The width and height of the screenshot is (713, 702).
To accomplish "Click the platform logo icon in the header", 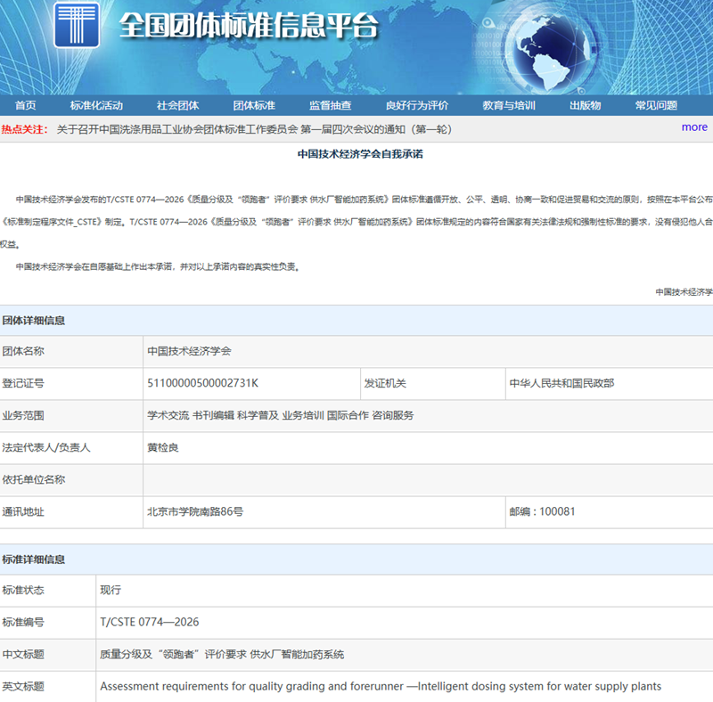I will [77, 25].
